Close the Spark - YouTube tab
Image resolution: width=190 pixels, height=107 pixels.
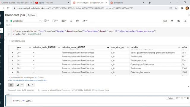tap(69, 3)
